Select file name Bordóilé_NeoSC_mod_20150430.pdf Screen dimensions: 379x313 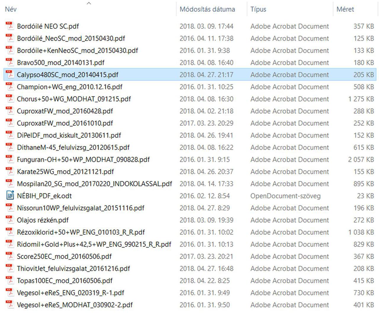pos(71,39)
